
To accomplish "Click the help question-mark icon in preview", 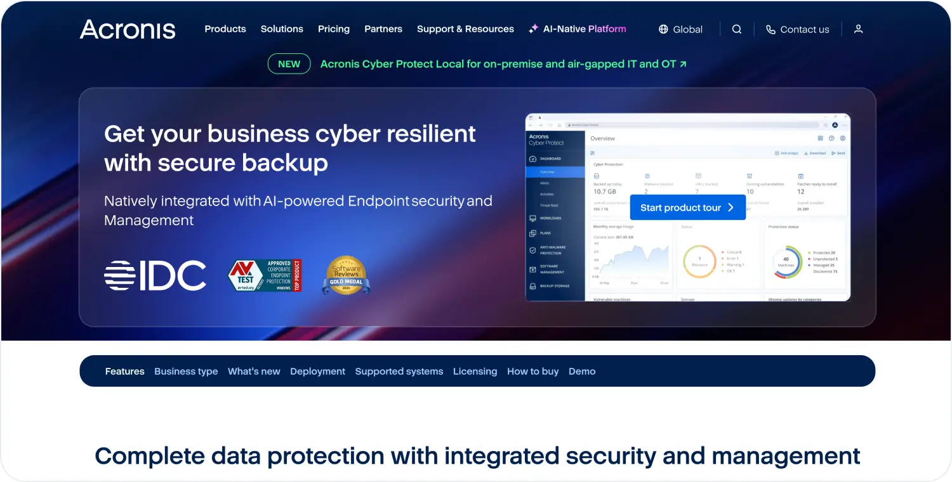I will pyautogui.click(x=831, y=138).
